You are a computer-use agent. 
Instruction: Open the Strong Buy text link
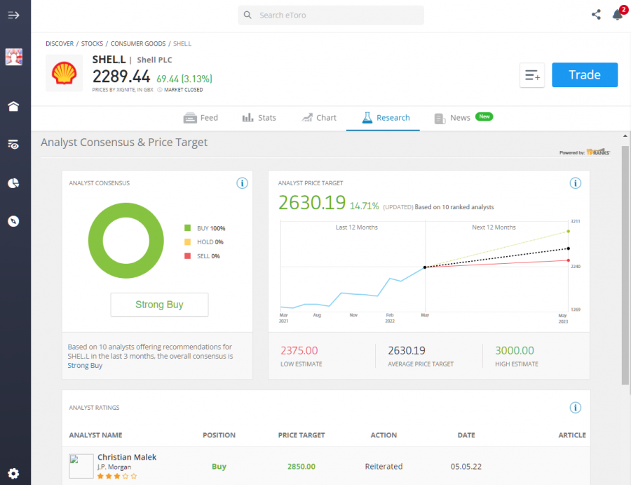(85, 366)
